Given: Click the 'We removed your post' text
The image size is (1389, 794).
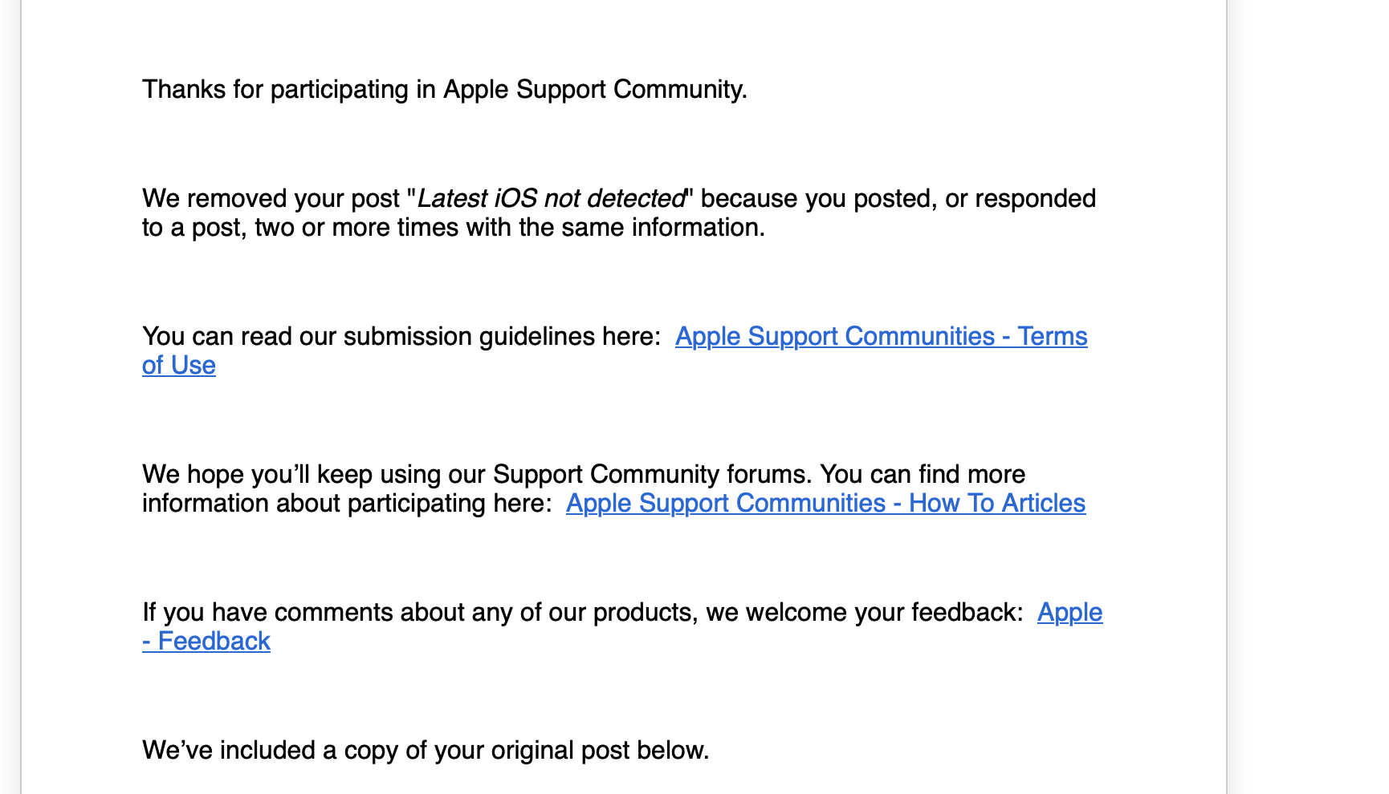Looking at the screenshot, I should click(x=271, y=198).
